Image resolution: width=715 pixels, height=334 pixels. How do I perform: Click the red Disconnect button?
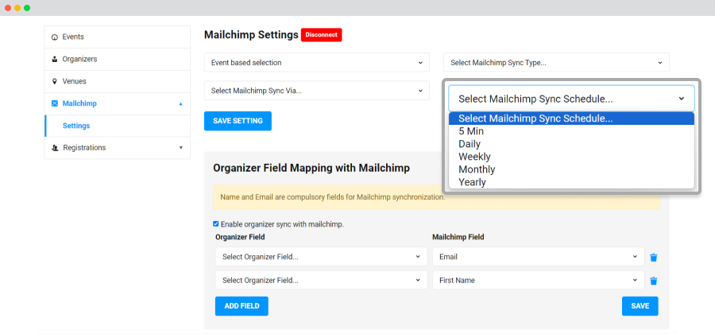pos(322,35)
